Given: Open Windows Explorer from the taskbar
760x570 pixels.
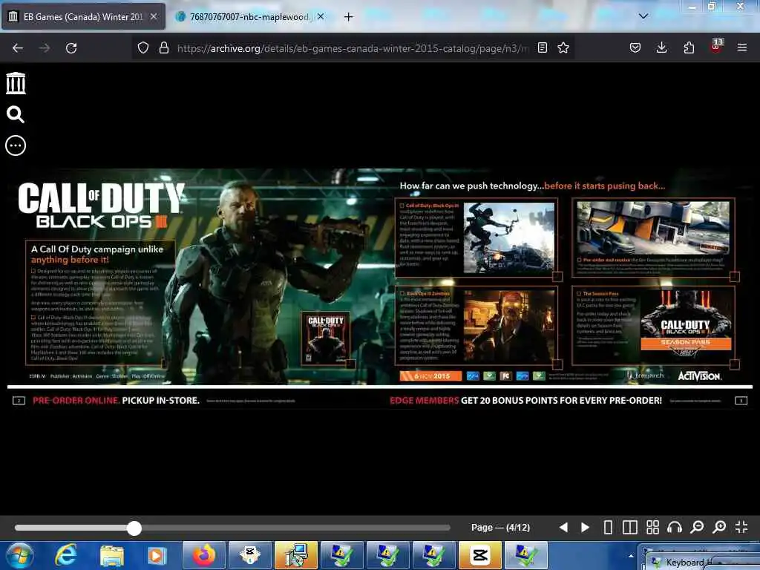Looking at the screenshot, I should pos(112,556).
